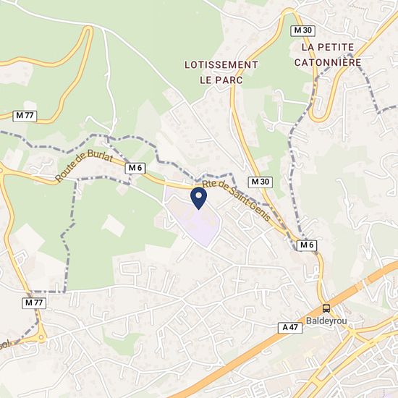398x398 pixels.
Task: Select the Lotissement Le Parc neighborhood label
Action: 221,72
